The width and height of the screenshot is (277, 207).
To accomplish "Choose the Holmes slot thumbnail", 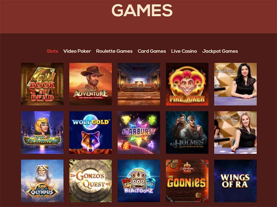I will point(187,132).
